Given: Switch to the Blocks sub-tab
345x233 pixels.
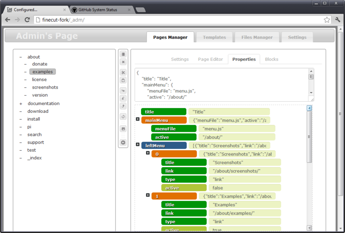Looking at the screenshot, I should [272, 59].
